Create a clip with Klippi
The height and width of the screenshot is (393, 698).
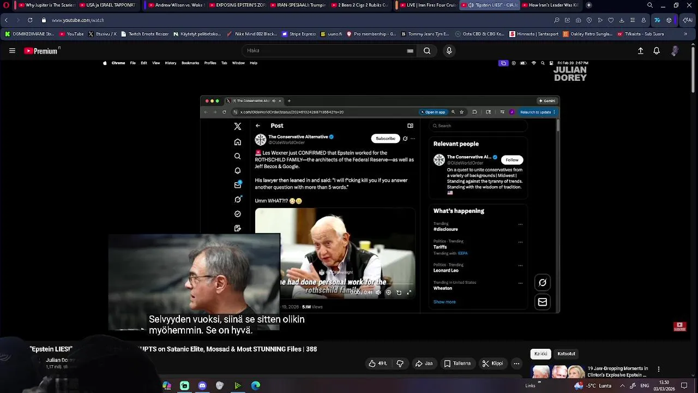point(493,364)
